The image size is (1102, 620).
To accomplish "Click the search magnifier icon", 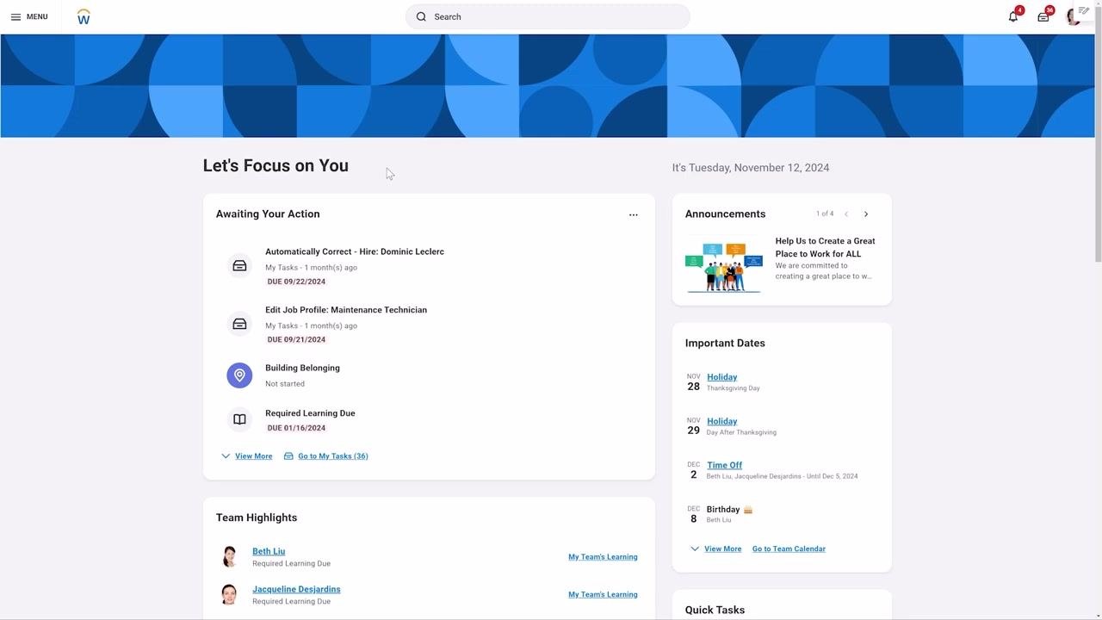I will tap(421, 17).
